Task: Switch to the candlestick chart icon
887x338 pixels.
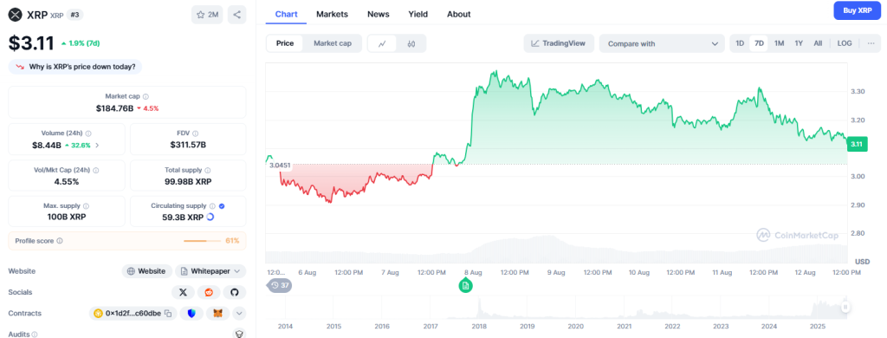Action: (411, 43)
